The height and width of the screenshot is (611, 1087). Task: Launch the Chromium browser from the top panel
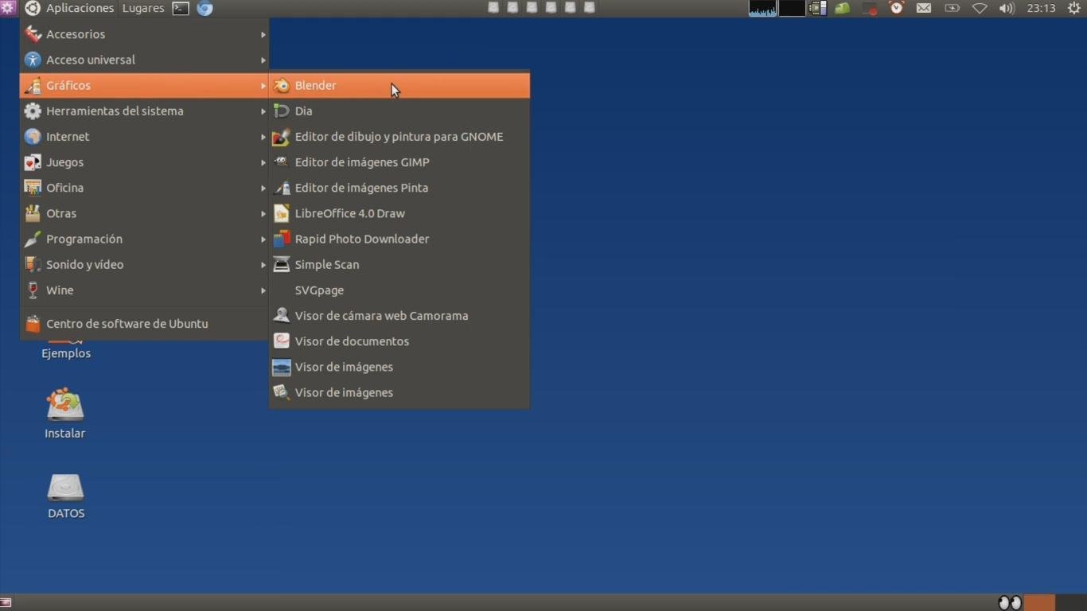tap(205, 9)
